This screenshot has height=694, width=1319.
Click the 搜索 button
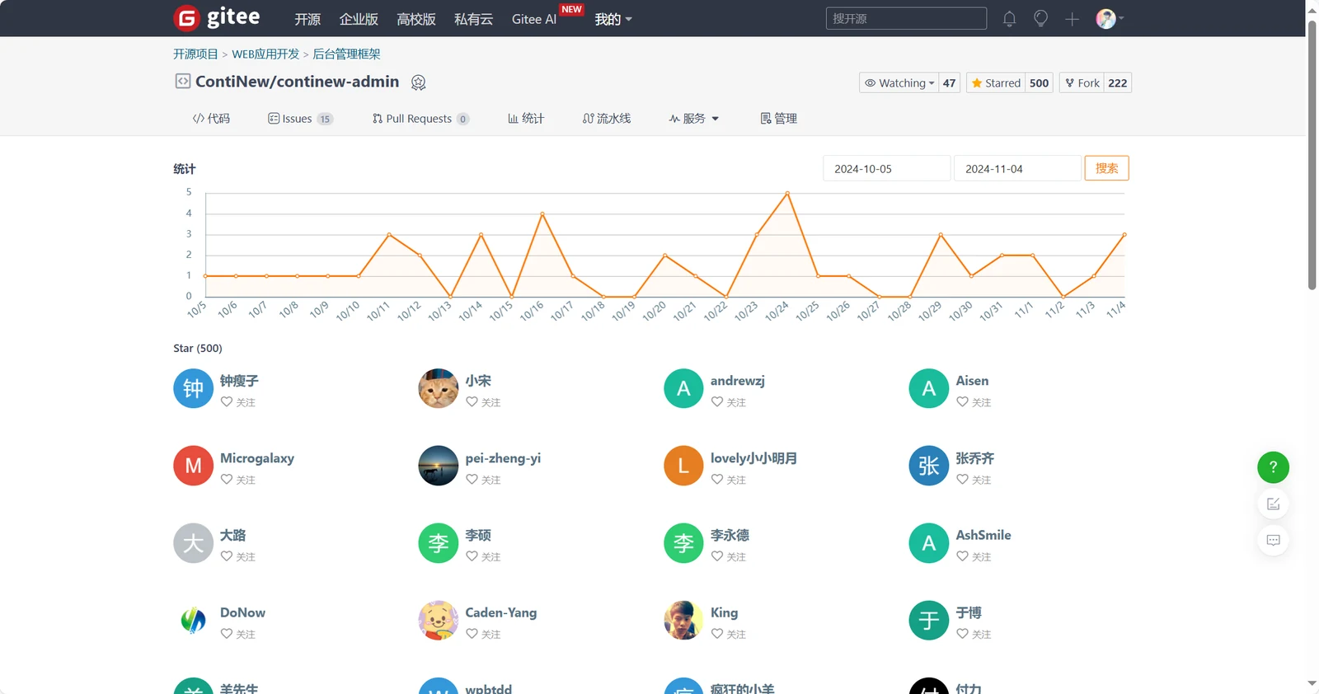pyautogui.click(x=1106, y=168)
